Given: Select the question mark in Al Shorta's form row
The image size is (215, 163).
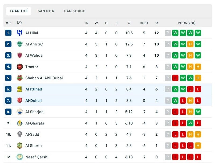Looking at the screenshot, I should click(x=167, y=146).
